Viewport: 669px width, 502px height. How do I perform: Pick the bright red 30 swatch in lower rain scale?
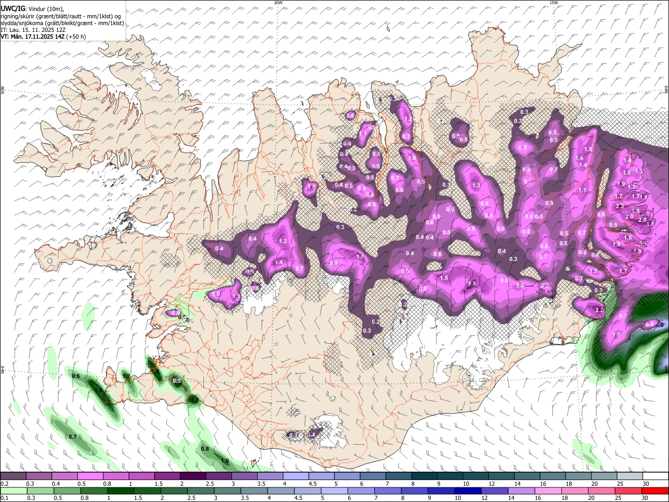[655, 490]
